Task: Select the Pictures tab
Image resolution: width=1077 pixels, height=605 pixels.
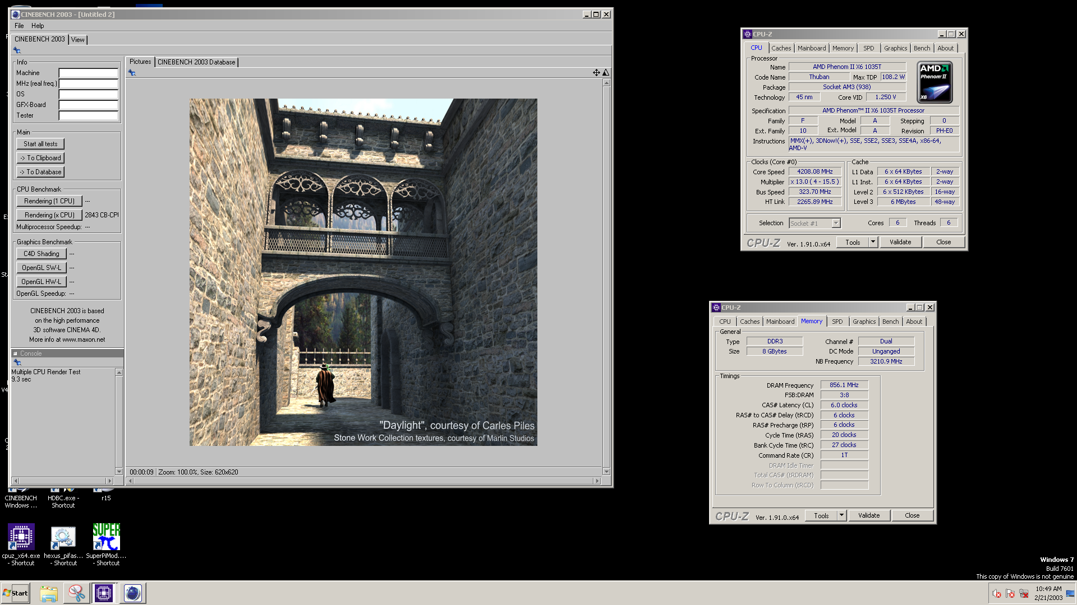Action: [x=140, y=62]
